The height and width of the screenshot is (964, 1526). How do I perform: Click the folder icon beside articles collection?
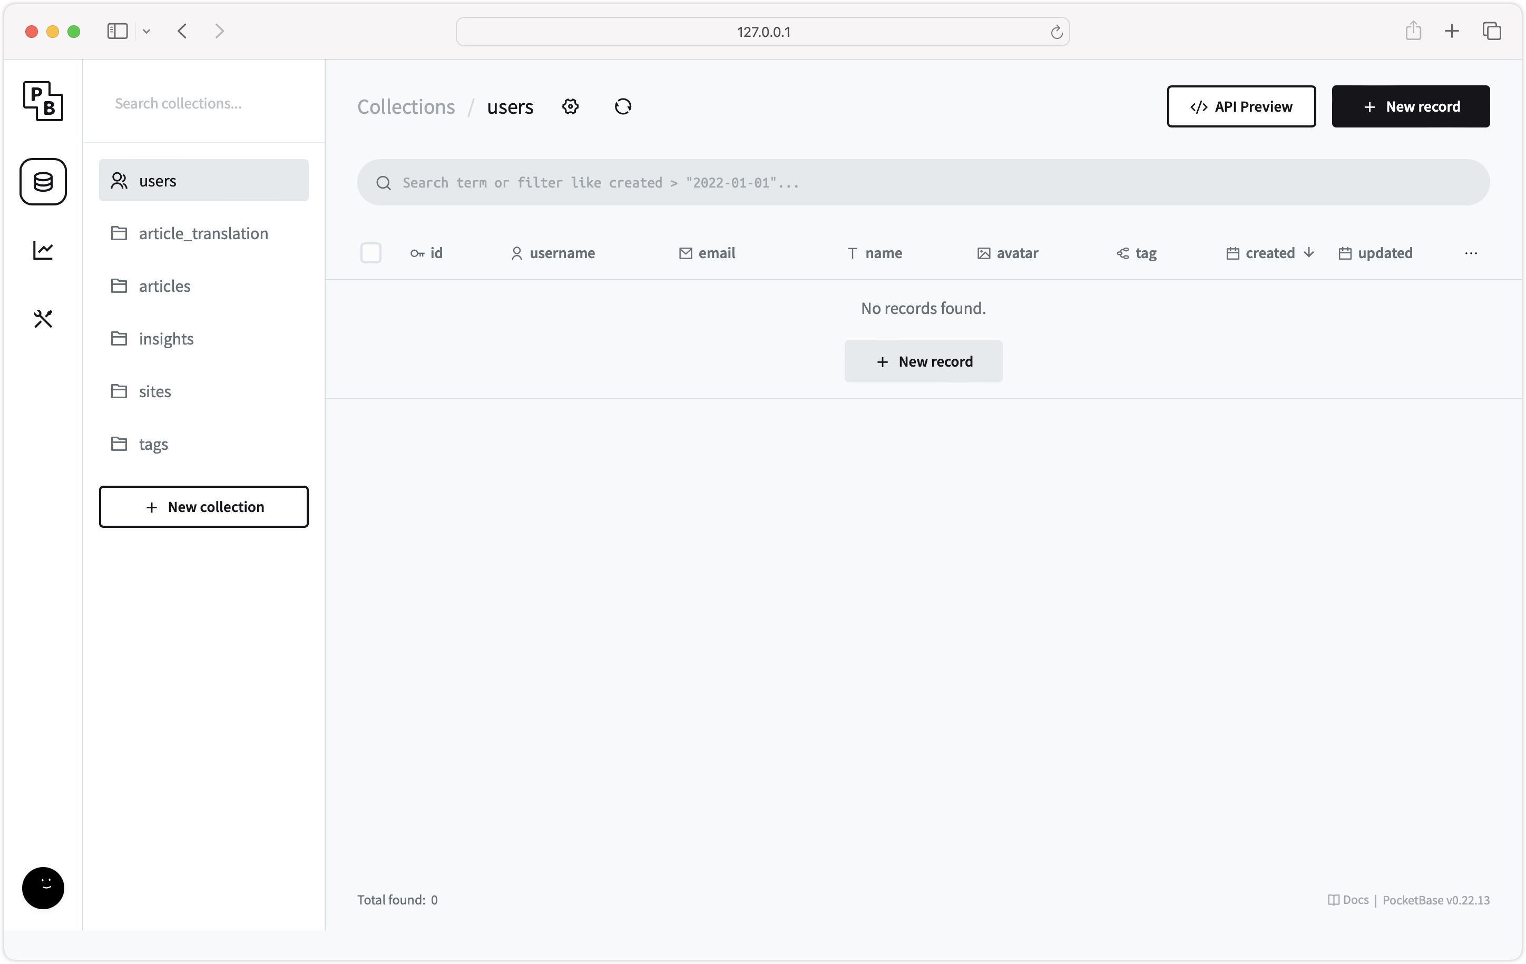click(x=119, y=286)
